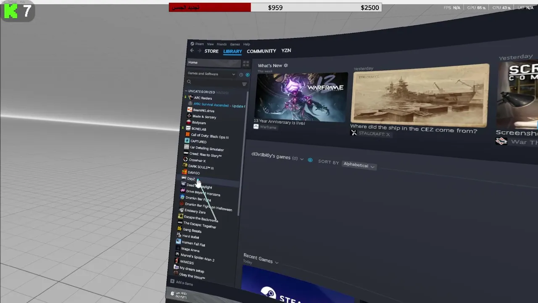
Task: Open What's New settings gear
Action: 286,65
